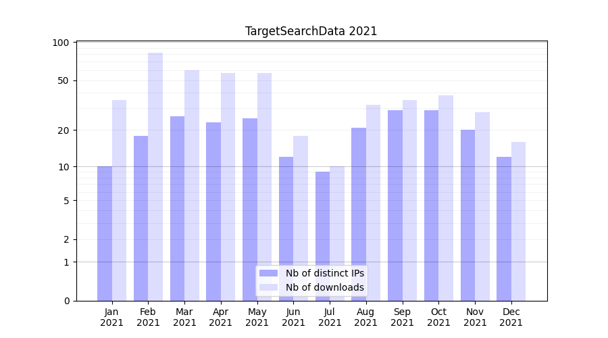Select the 'Nb of downloads' legend label
This screenshot has width=608, height=338.
pyautogui.click(x=324, y=287)
